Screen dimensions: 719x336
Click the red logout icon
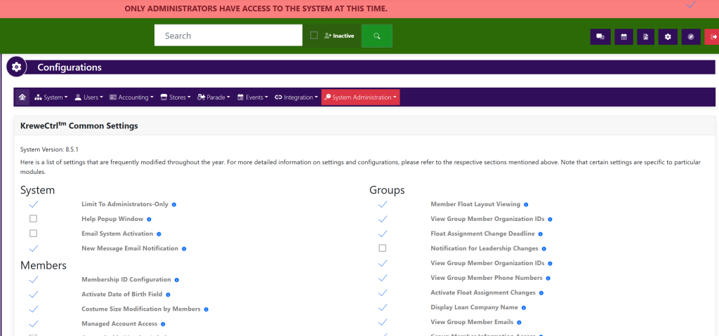tap(713, 36)
